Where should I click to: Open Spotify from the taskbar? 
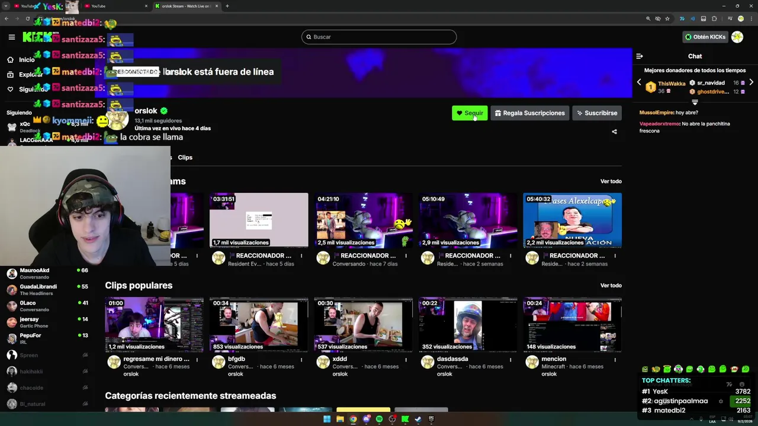(379, 419)
